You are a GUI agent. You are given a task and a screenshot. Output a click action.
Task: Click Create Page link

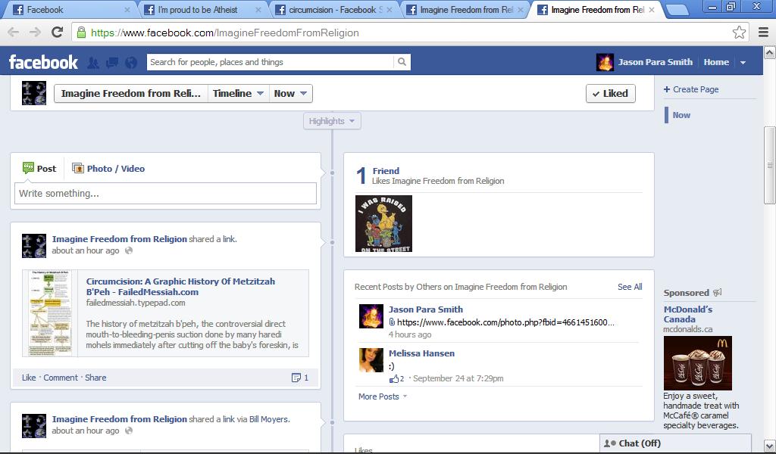(691, 89)
